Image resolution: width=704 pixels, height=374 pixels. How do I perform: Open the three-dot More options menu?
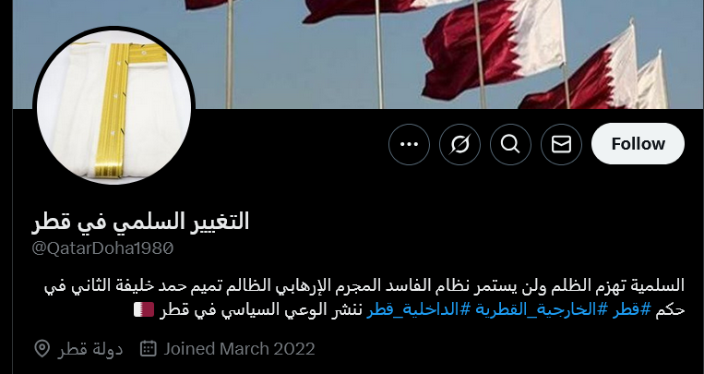click(409, 144)
